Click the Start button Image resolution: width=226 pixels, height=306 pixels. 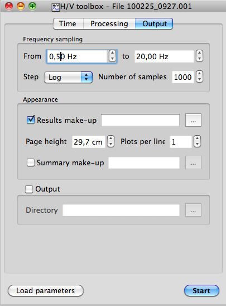(x=201, y=291)
